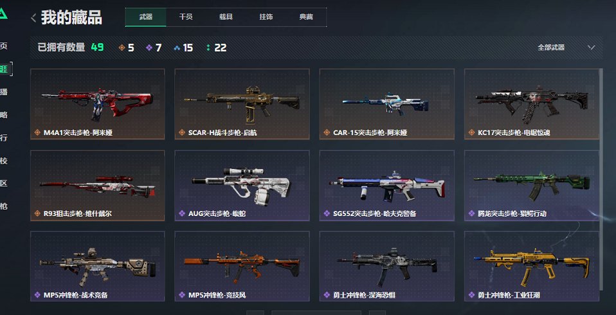Open the 挂饰 tab

click(x=266, y=17)
